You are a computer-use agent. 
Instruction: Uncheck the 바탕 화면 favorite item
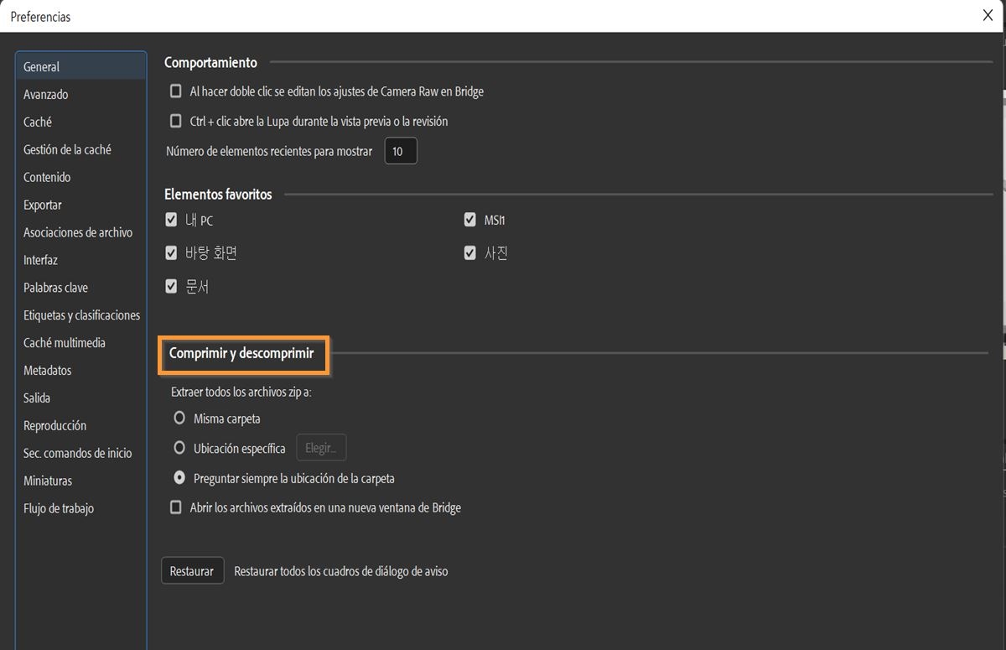[x=172, y=252]
